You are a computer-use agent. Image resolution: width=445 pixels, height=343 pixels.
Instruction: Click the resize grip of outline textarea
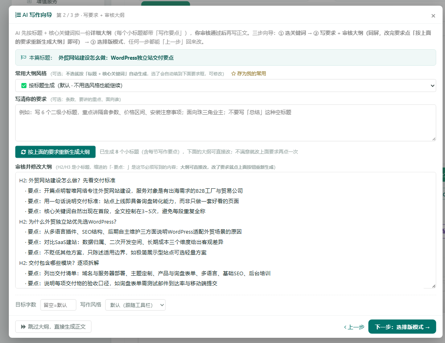pos(434,286)
